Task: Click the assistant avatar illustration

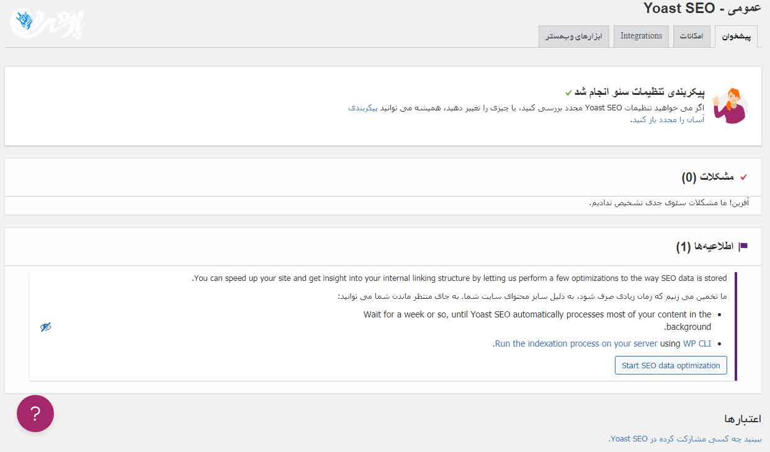Action: (730, 105)
